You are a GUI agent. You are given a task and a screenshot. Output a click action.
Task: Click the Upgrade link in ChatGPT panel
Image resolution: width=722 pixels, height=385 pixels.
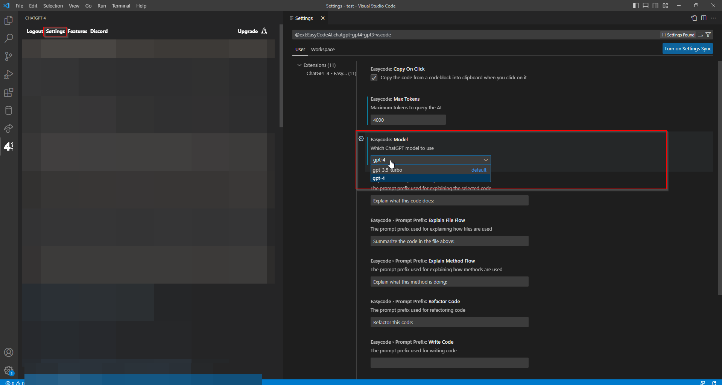coord(248,31)
